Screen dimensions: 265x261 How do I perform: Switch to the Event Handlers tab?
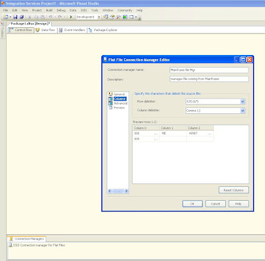(x=72, y=30)
